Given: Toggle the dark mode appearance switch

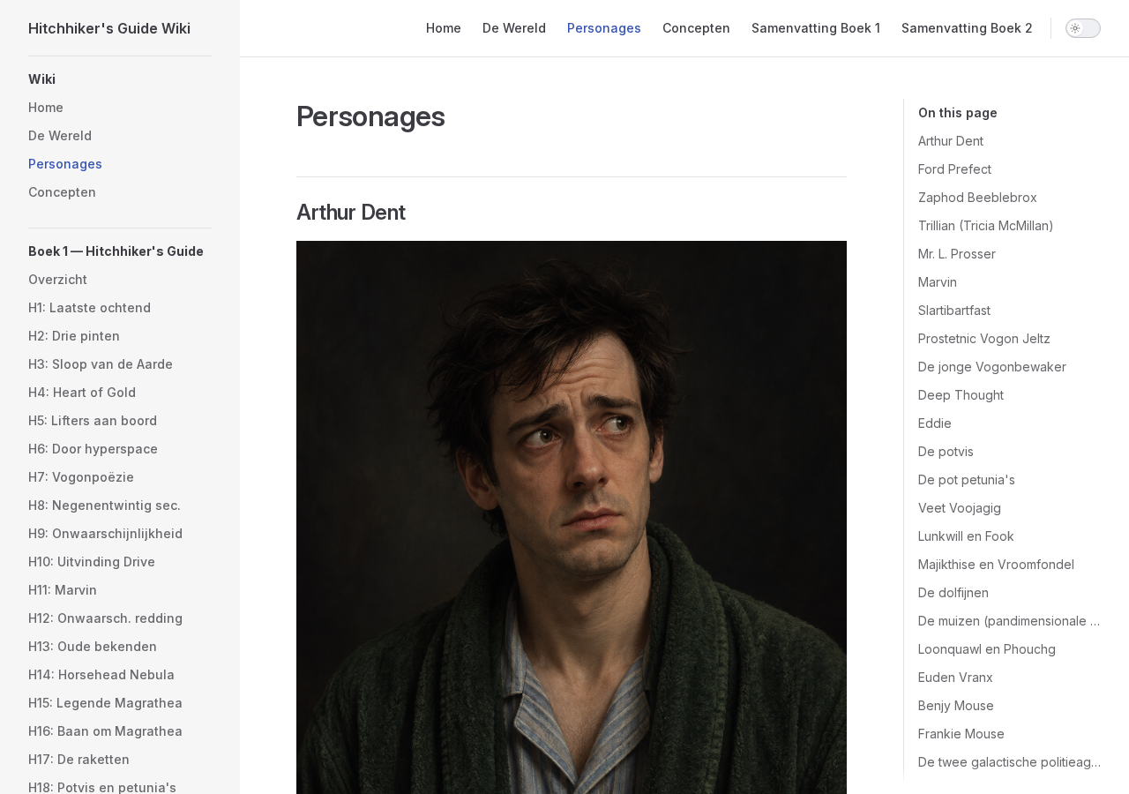Looking at the screenshot, I should (1082, 28).
